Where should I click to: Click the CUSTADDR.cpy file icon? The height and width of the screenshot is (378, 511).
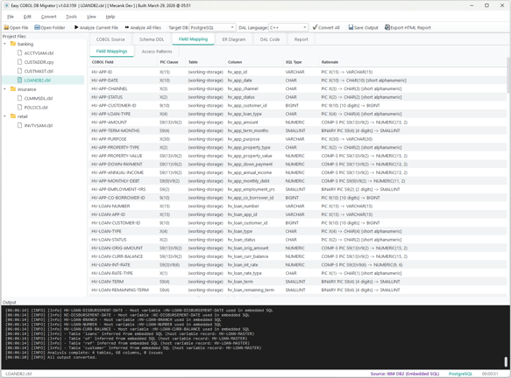point(19,62)
